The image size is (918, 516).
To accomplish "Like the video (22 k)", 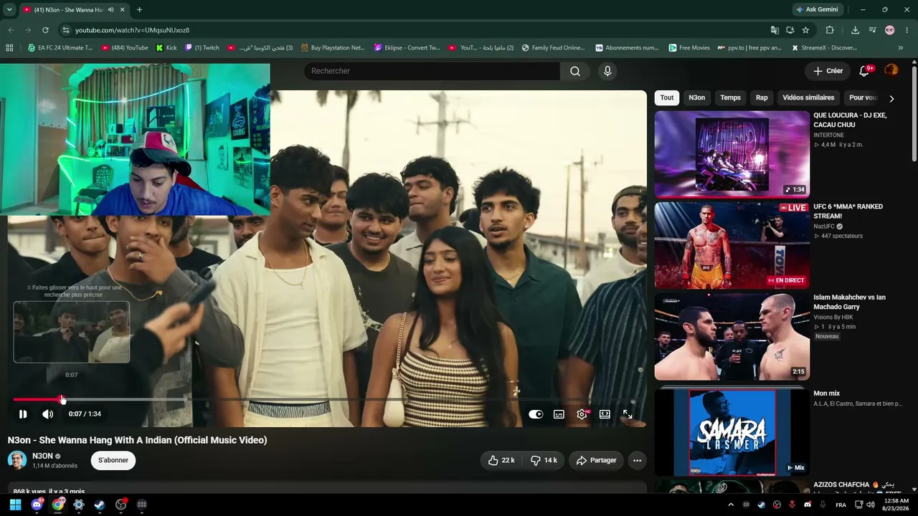I will [x=501, y=460].
